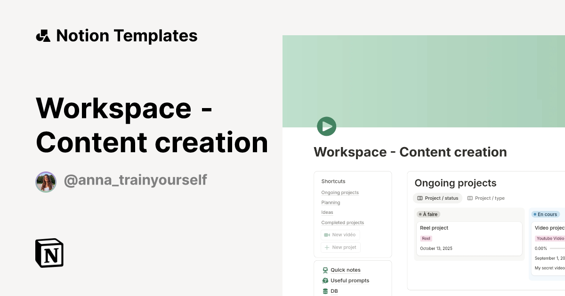Open the Ongoing projects shortcut

[340, 192]
